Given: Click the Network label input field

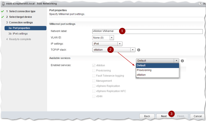Looking at the screenshot, I should point(147,31).
